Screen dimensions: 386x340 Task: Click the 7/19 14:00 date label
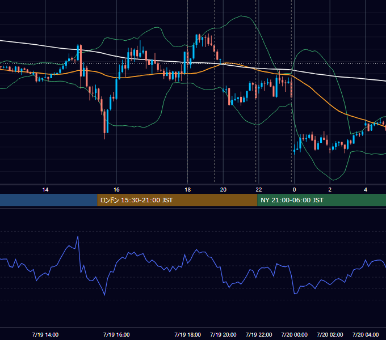coord(45,334)
